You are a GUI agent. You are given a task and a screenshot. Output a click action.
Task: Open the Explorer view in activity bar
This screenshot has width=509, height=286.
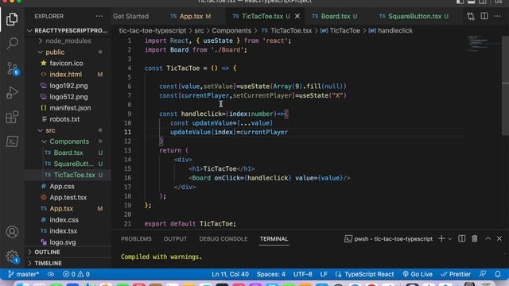coord(12,19)
